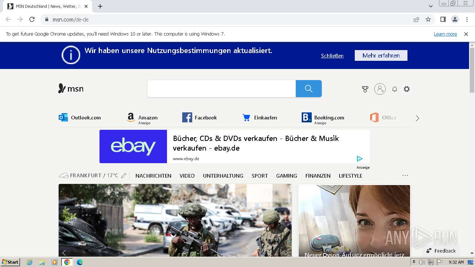Open the soldiers headline news image
This screenshot has width=475, height=267.
[x=175, y=220]
